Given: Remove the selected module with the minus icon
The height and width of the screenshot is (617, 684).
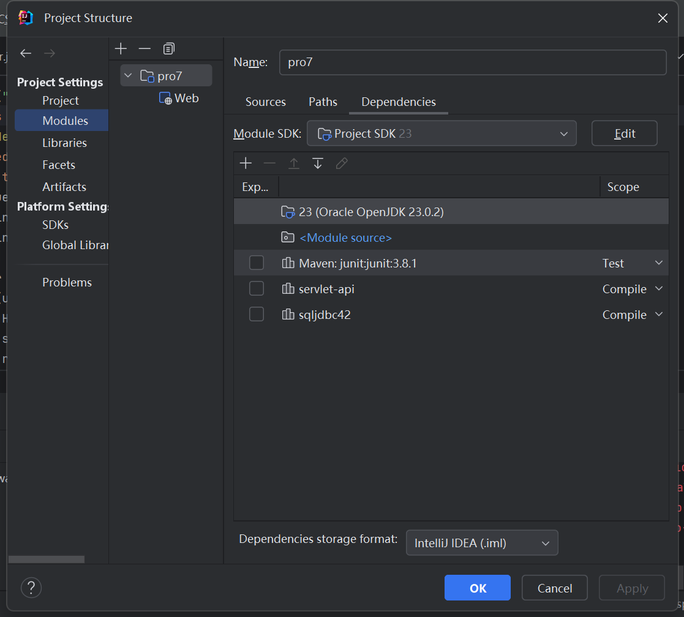Looking at the screenshot, I should [145, 48].
